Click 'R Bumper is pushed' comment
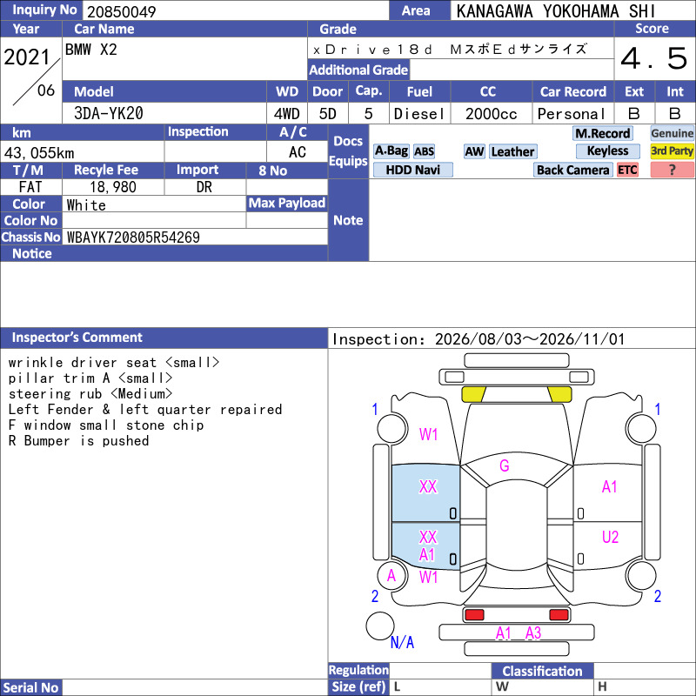This screenshot has height=696, width=696. pyautogui.click(x=78, y=441)
